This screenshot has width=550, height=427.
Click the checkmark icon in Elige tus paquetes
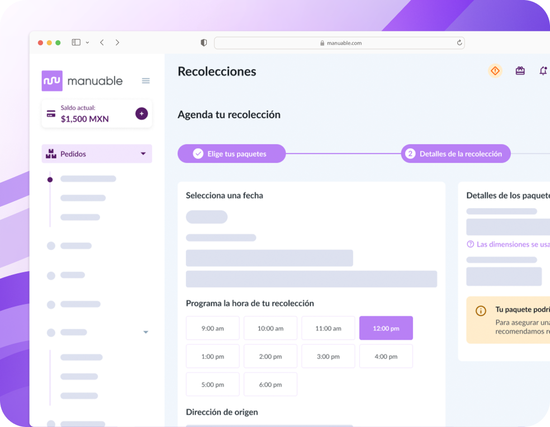click(198, 154)
